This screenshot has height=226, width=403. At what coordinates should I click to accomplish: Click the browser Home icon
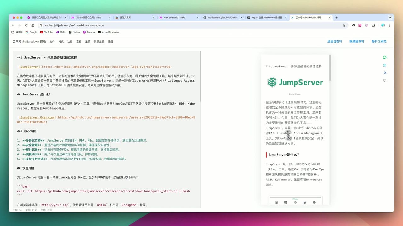pyautogui.click(x=33, y=25)
